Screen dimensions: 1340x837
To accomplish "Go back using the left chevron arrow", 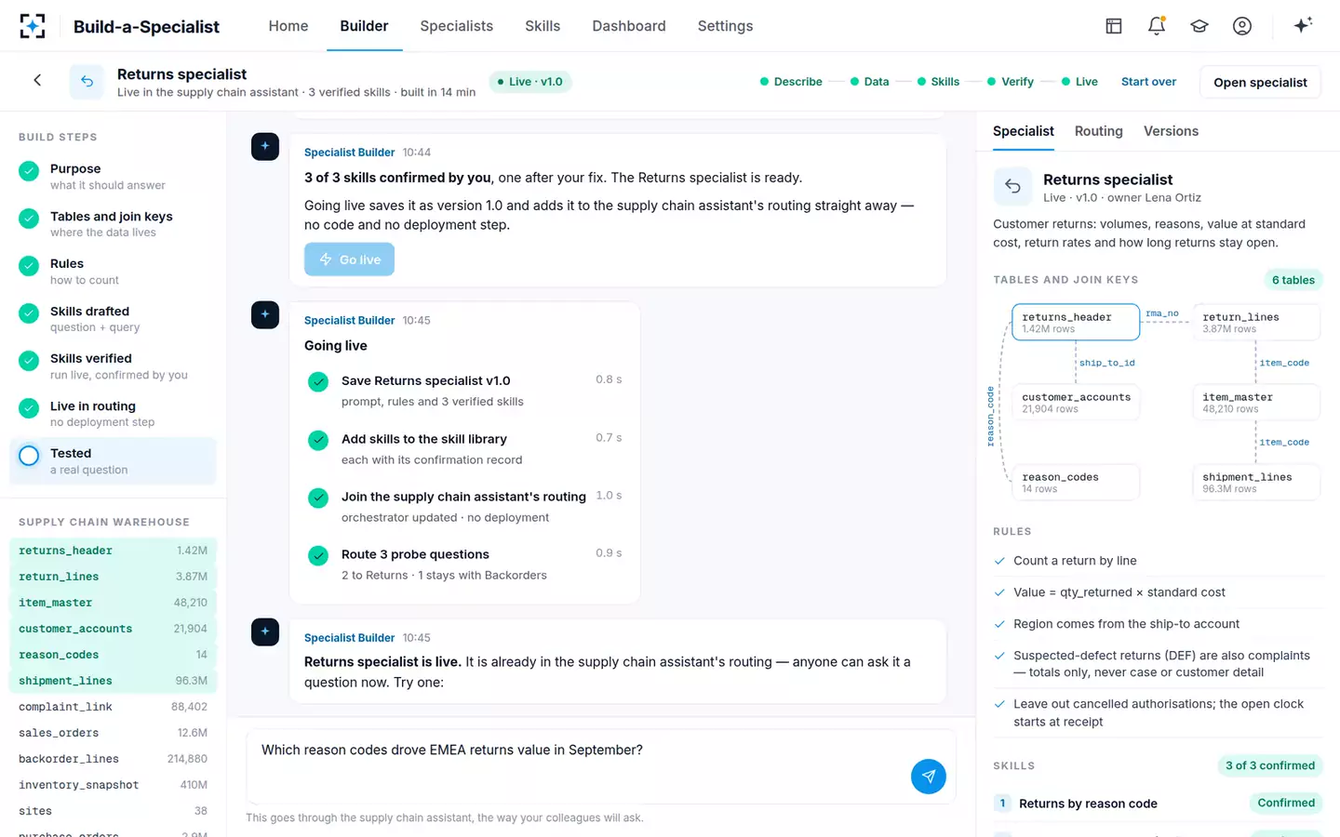I will (37, 81).
